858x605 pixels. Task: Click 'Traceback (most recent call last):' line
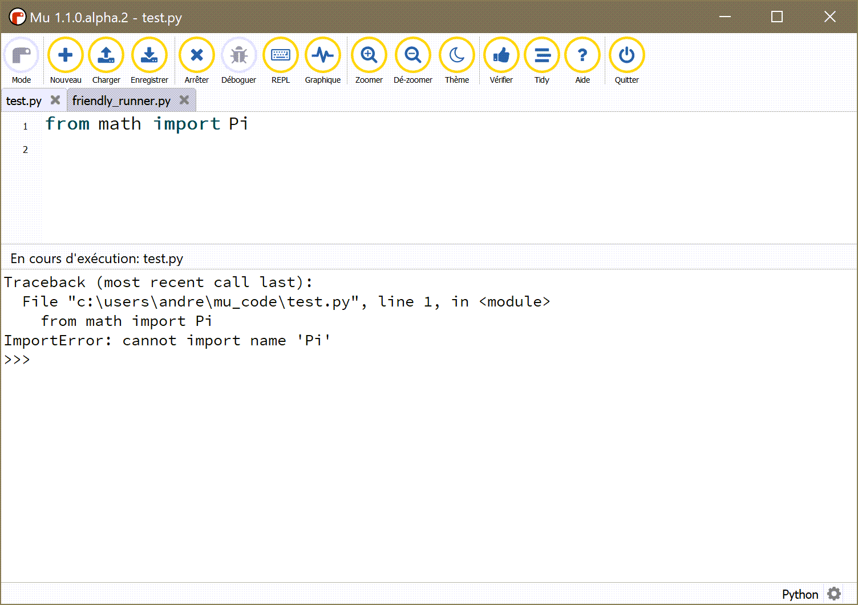(159, 283)
